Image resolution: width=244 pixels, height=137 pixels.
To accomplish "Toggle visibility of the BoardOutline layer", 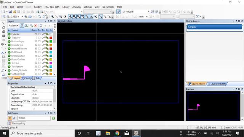I will click(x=9, y=59).
